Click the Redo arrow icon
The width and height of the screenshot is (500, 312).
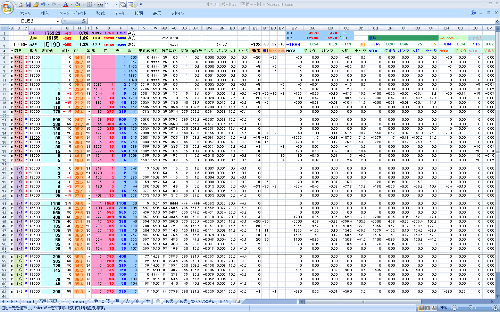tap(54, 5)
